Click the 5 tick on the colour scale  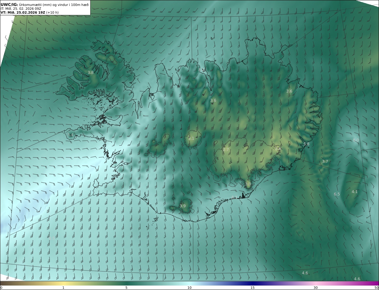coord(126,288)
